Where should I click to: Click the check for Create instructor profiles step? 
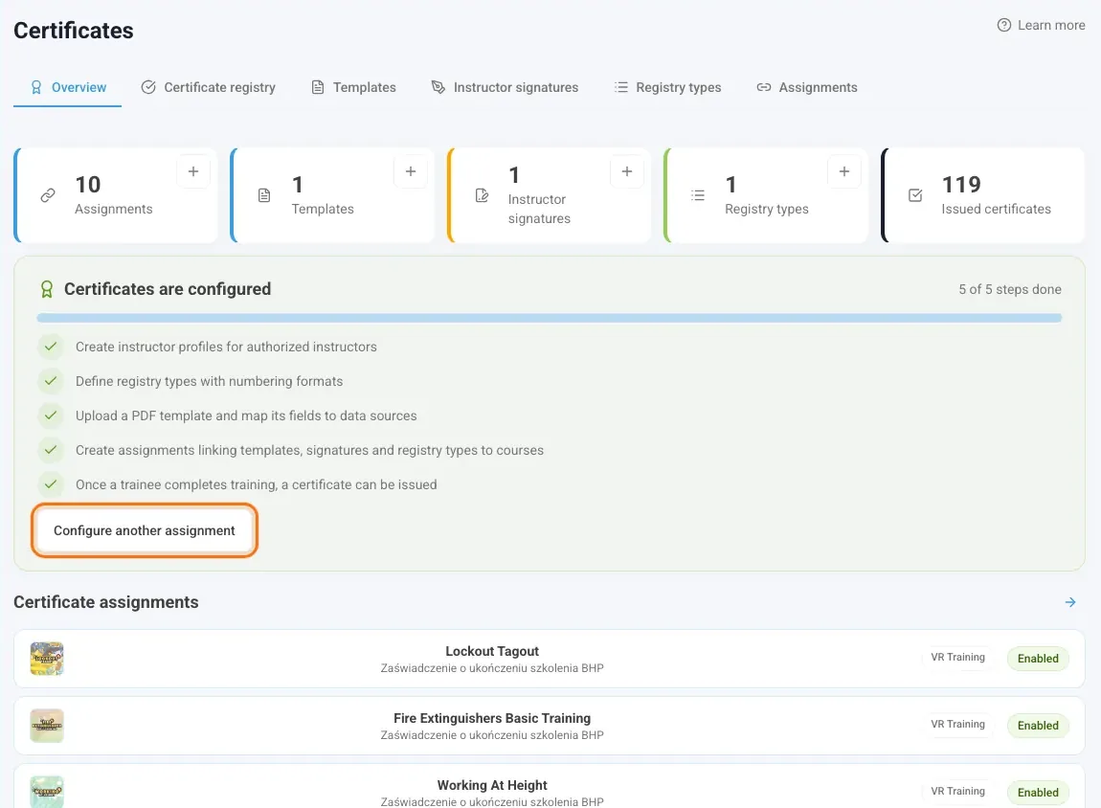(51, 347)
